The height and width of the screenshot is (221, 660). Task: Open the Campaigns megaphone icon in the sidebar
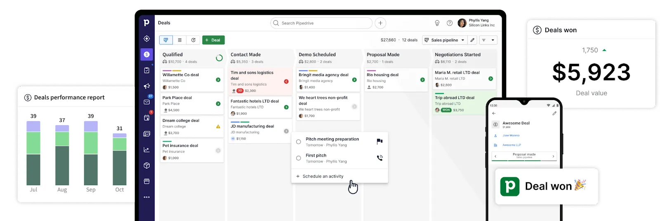point(146,86)
